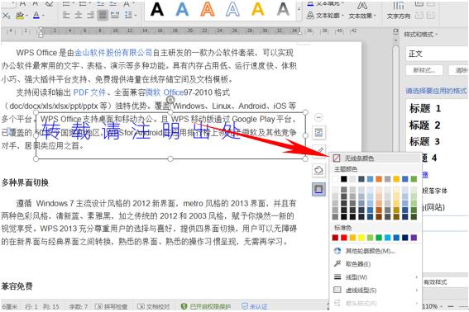Screen dimensions: 469x312
Task: Apply the 标题 1 heading style
Action: click(424, 108)
